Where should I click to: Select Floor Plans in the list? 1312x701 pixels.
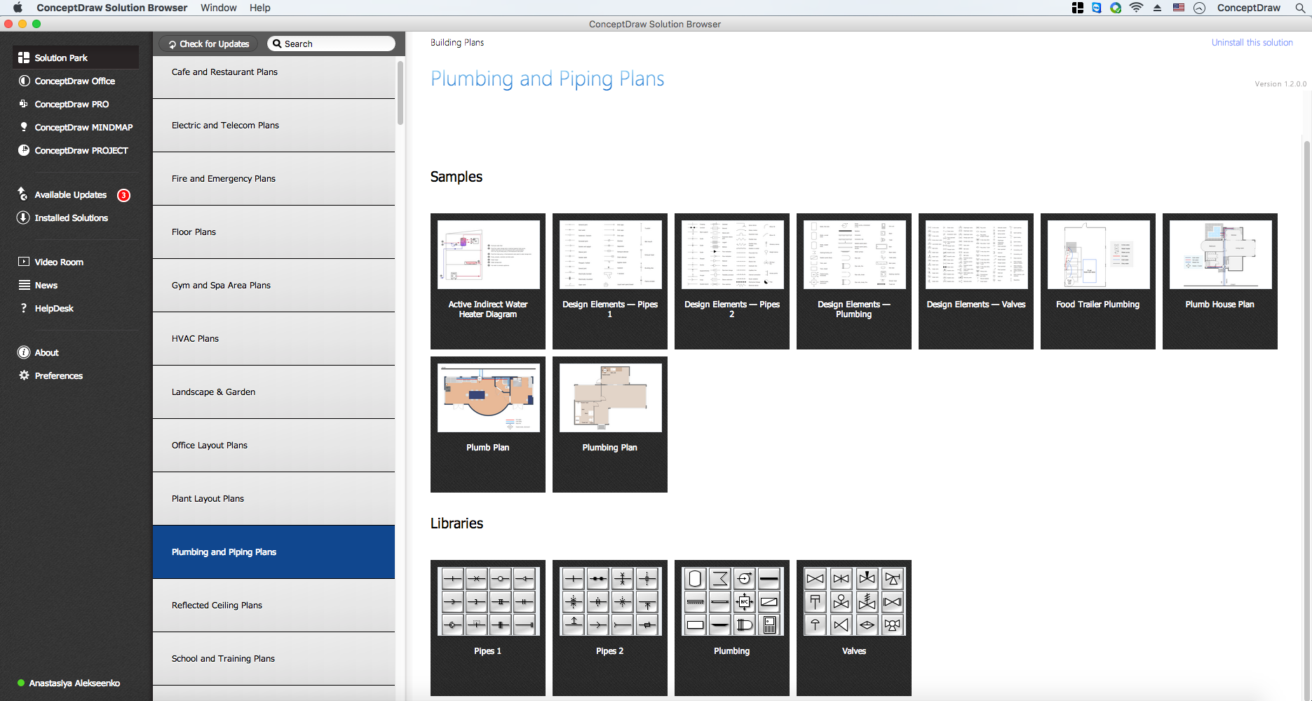click(273, 232)
